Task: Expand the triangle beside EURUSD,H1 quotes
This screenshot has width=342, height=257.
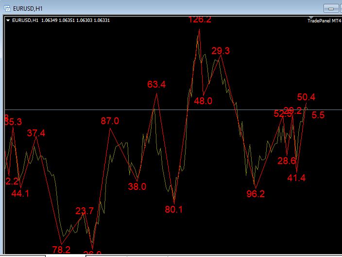Action: coord(8,20)
